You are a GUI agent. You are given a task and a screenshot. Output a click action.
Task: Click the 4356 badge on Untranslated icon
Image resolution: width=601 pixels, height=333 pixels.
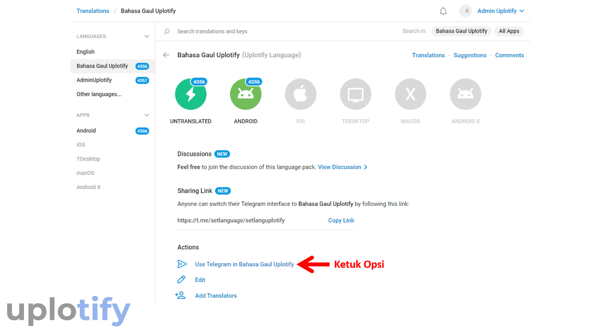coord(199,82)
